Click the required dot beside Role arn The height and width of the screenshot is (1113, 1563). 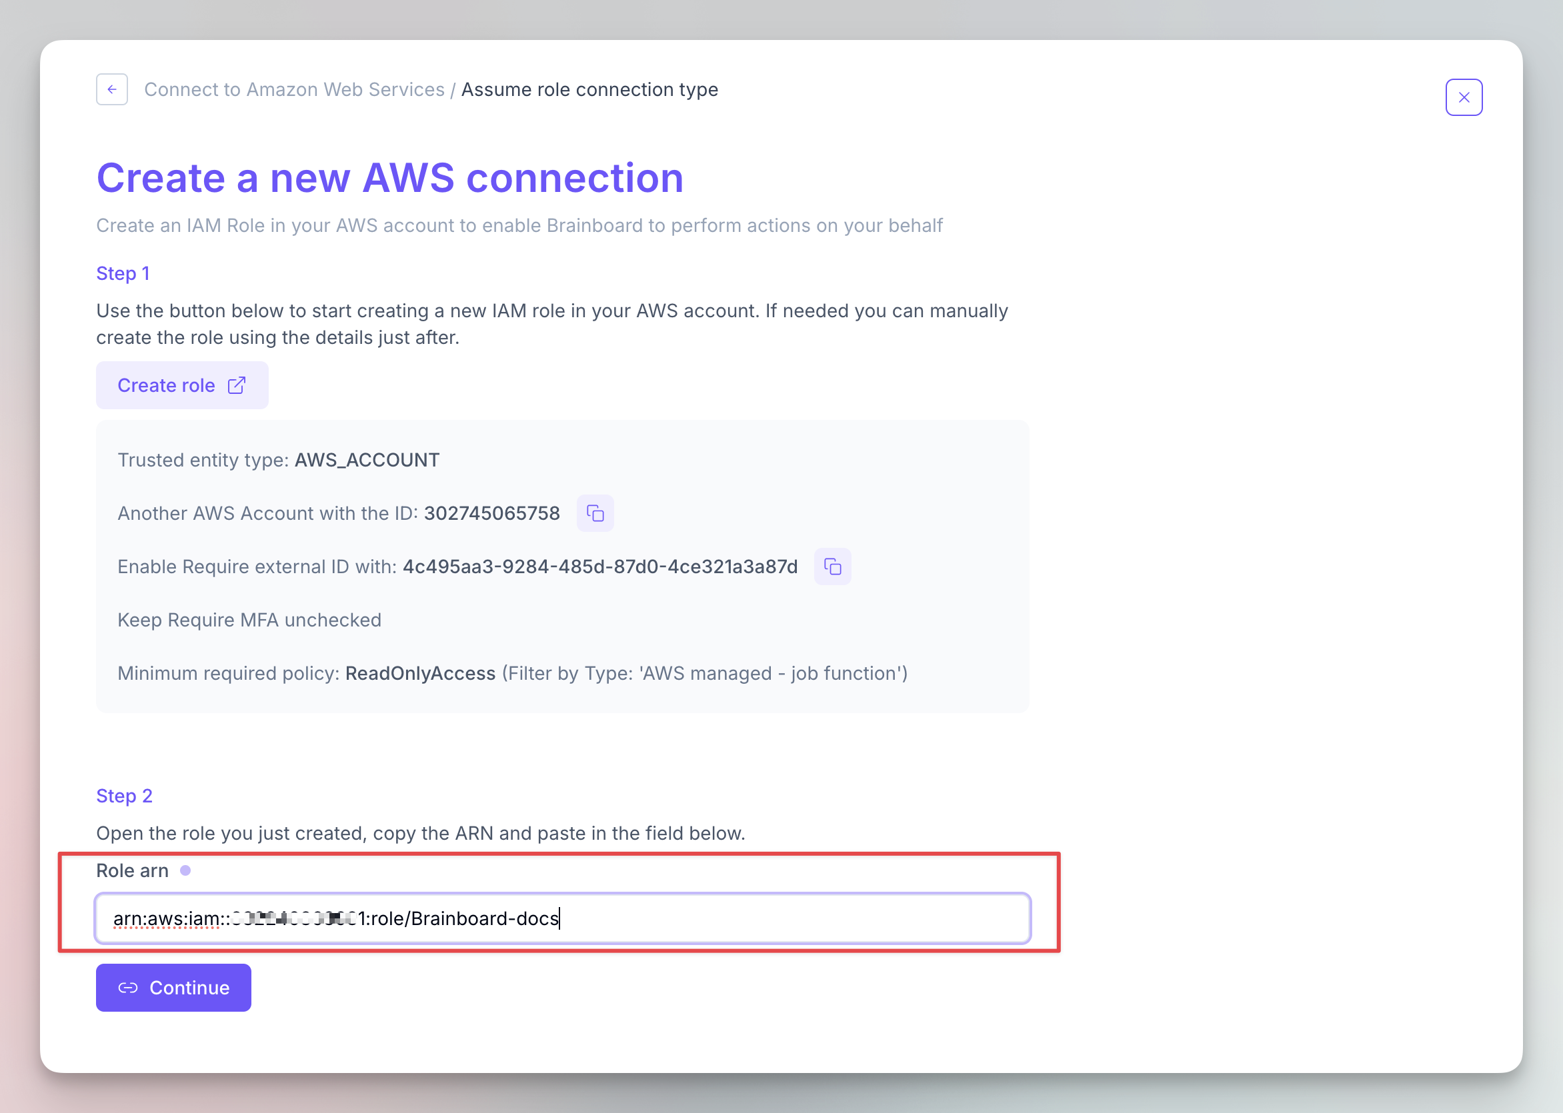[x=185, y=870]
